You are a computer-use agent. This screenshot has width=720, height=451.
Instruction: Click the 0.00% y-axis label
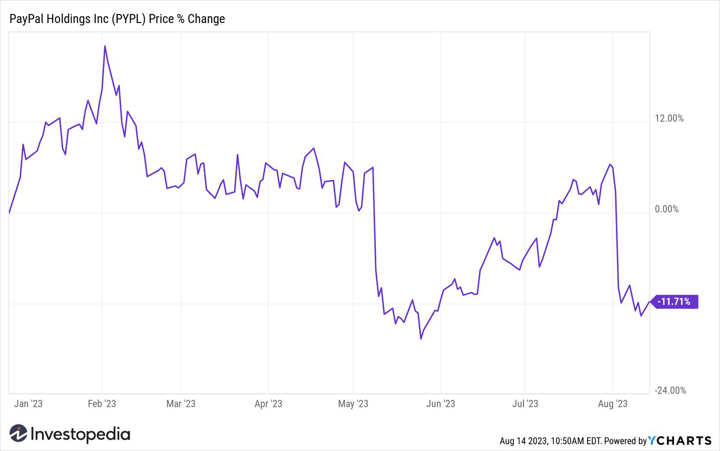[x=667, y=209]
